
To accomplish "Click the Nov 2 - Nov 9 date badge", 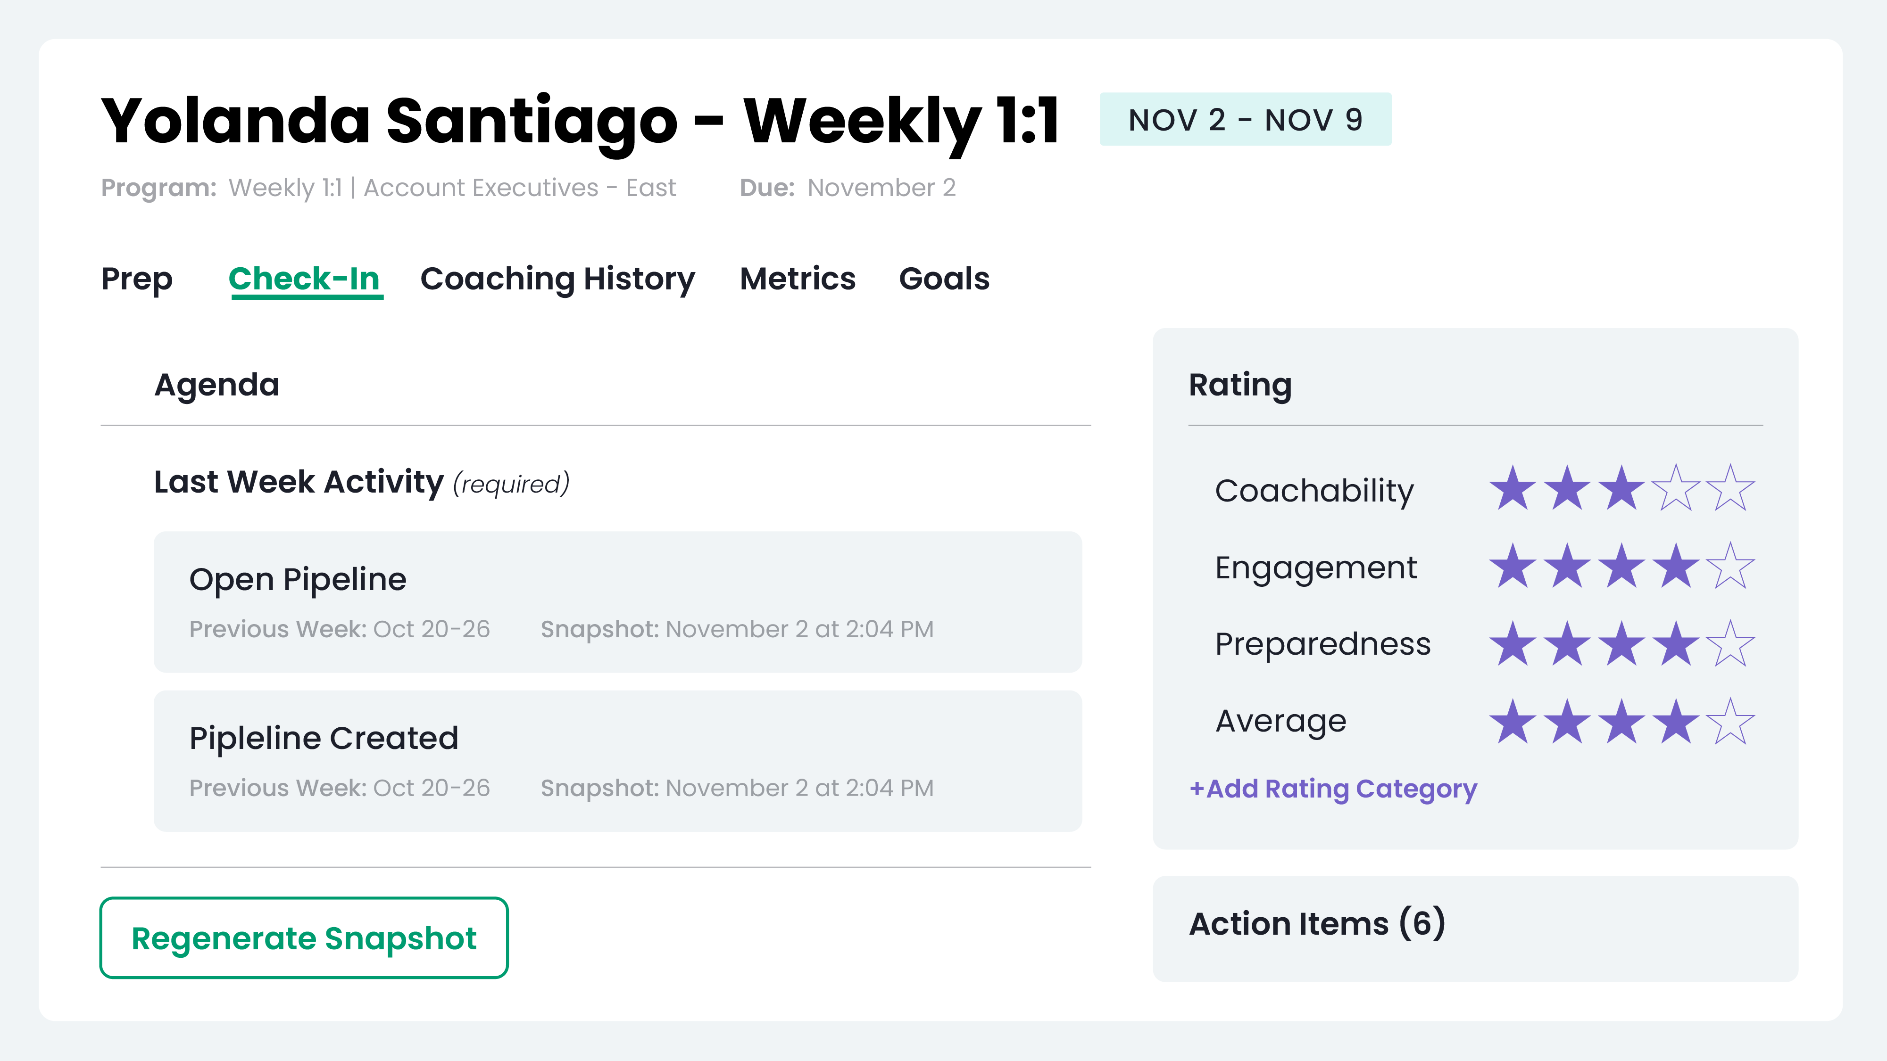I will tap(1245, 119).
